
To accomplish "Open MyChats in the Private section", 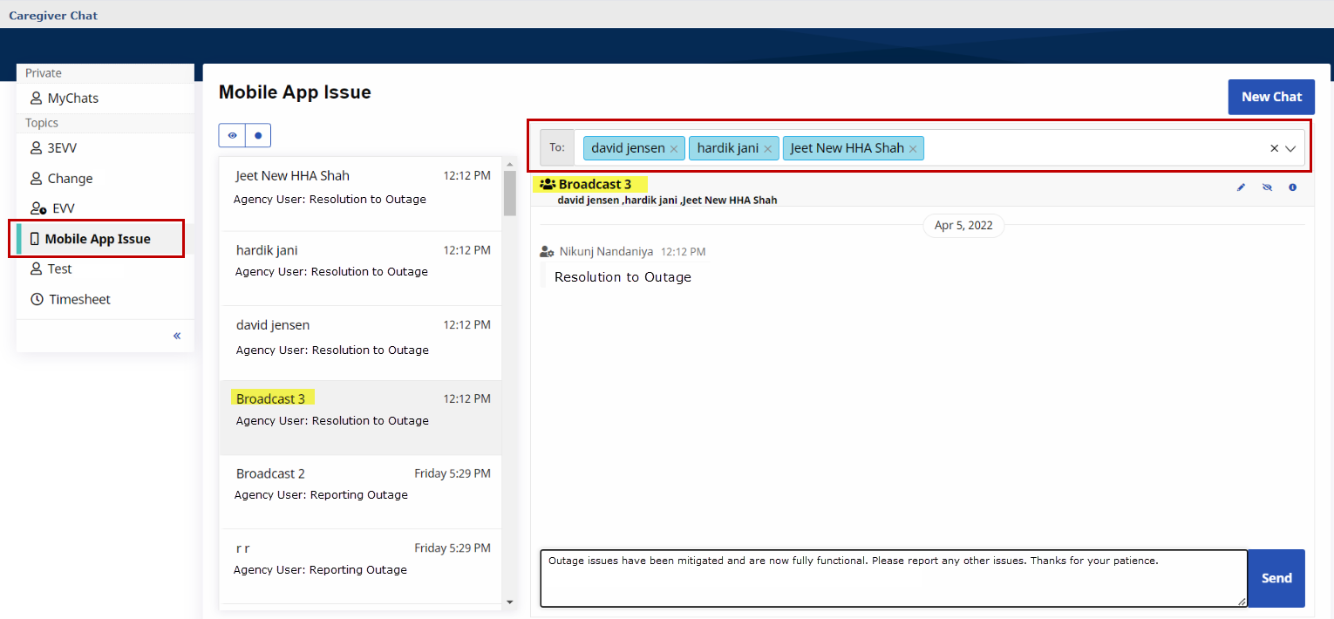I will [72, 99].
